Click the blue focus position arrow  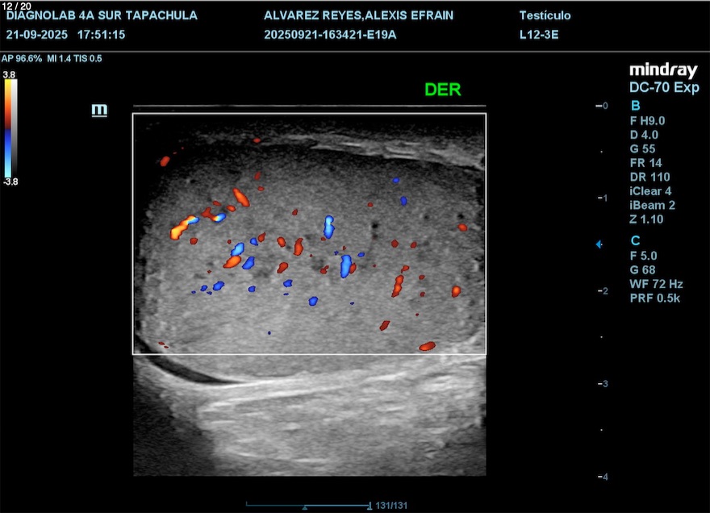click(598, 244)
